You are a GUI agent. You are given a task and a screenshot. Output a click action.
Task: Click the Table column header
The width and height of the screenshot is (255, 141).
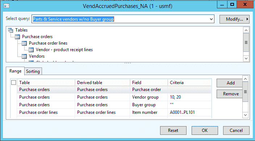coord(46,83)
